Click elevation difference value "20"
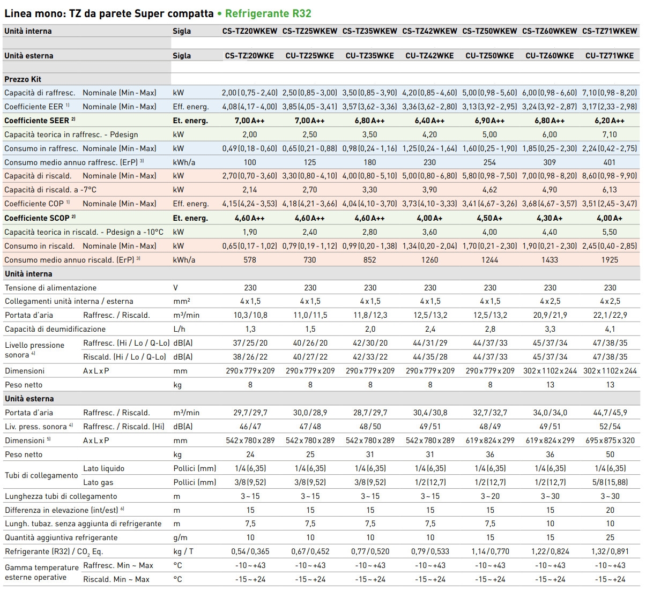Screen dimensions: 646x590 point(610,510)
